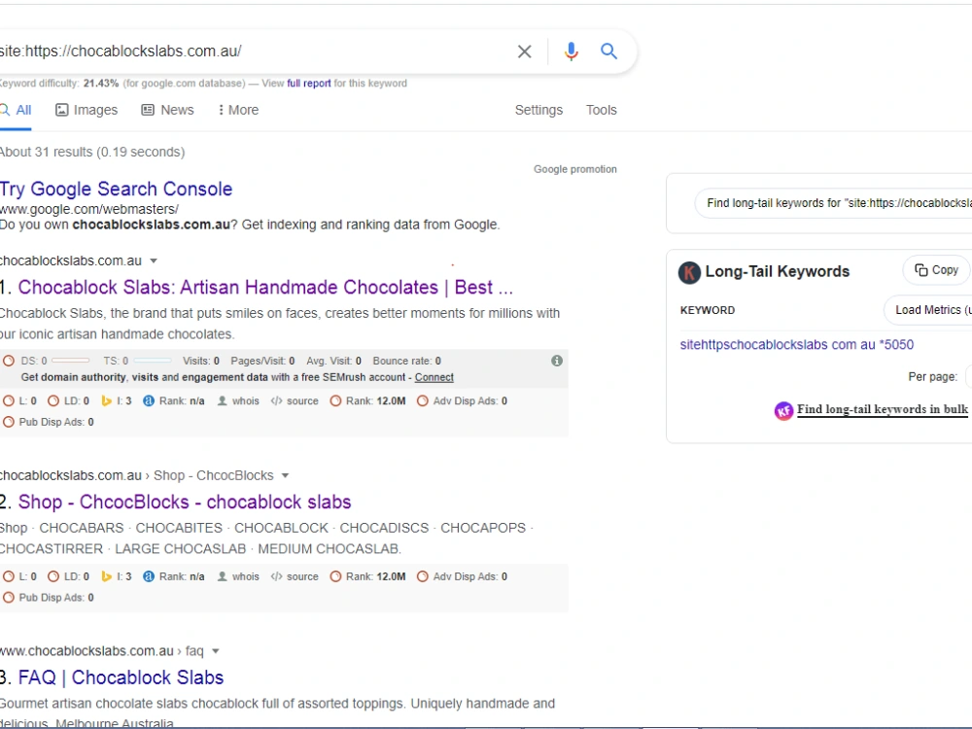Click the Keyword Finder KF purple icon

click(x=783, y=410)
